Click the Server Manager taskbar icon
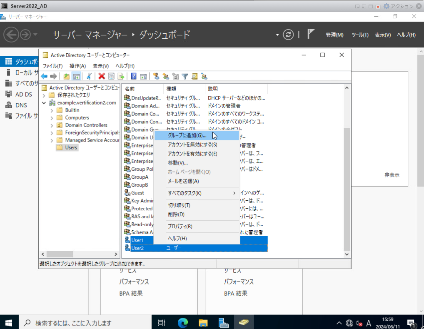The height and width of the screenshot is (329, 424). pyautogui.click(x=223, y=322)
